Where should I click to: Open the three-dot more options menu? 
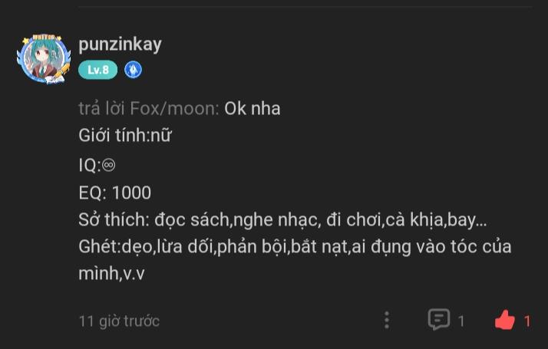[x=387, y=320]
